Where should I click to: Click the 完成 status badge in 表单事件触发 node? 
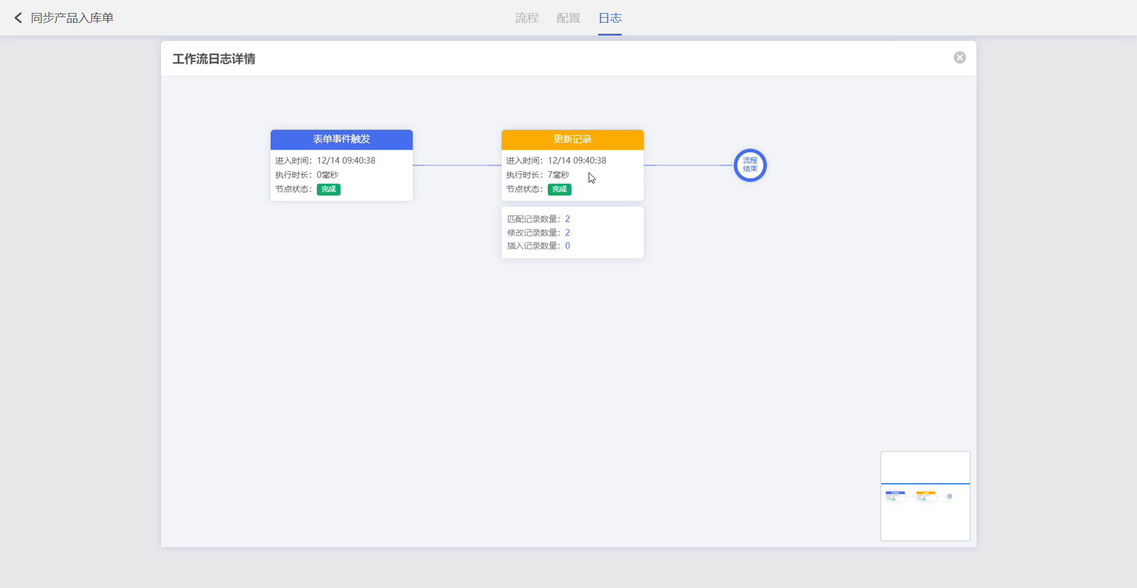(x=329, y=189)
